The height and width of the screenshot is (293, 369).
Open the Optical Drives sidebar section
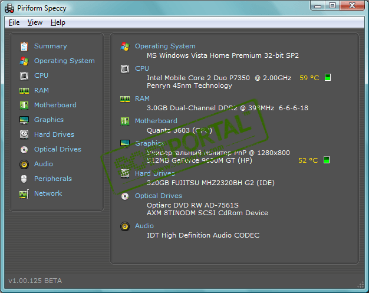(x=58, y=149)
